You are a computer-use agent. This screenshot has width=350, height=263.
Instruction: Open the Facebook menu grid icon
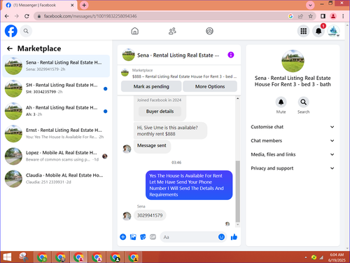tap(303, 31)
